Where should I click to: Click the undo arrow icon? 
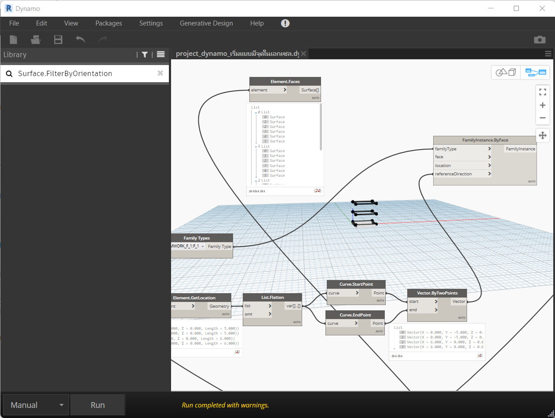tap(80, 40)
